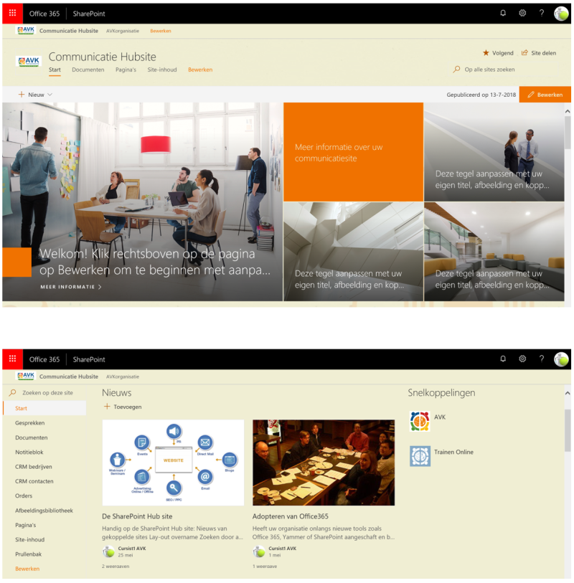The height and width of the screenshot is (583, 574).
Task: Open app launcher waffle in lower screenshot
Action: coord(12,359)
